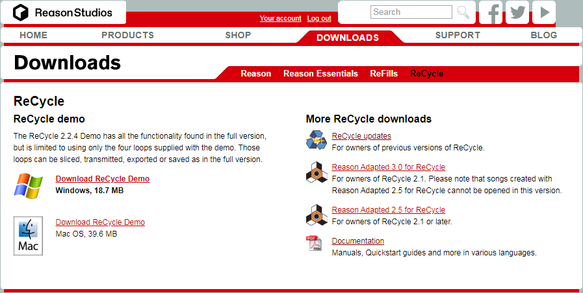Image resolution: width=583 pixels, height=293 pixels.
Task: Open the Twitter page icon
Action: [x=517, y=12]
